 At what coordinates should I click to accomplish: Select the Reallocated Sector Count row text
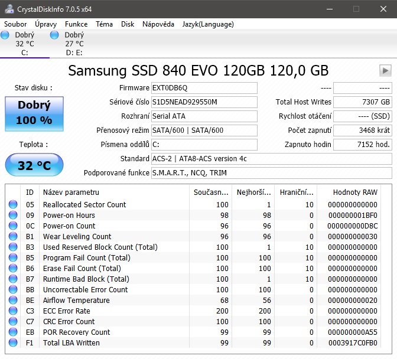coord(84,204)
